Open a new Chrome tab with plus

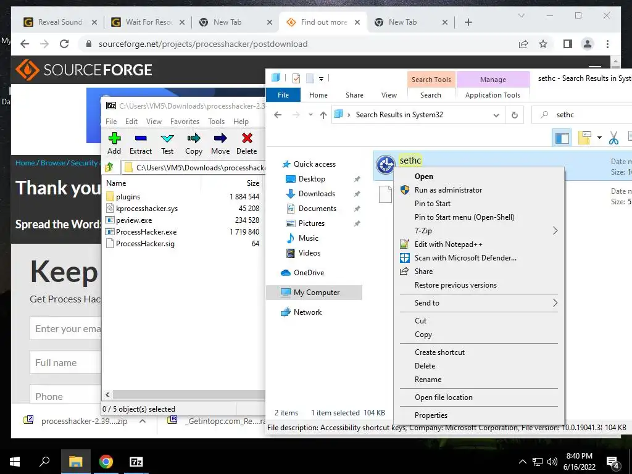click(x=468, y=22)
